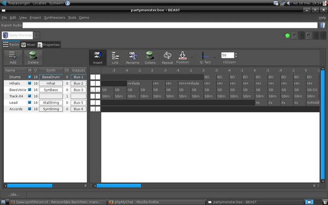Open the Hihat synth selector
This screenshot has width=328, height=205.
click(x=51, y=83)
